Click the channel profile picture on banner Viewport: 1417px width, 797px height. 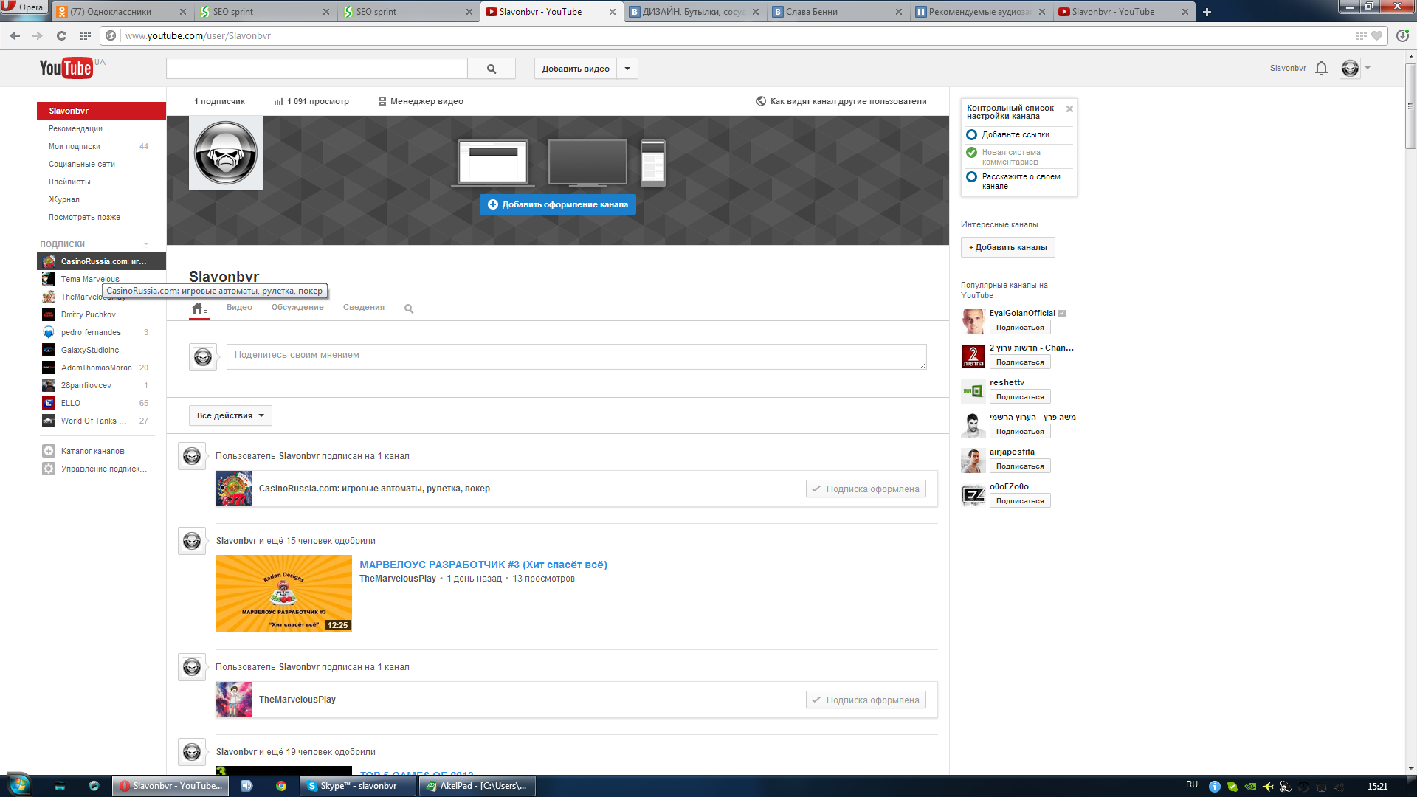coord(226,153)
